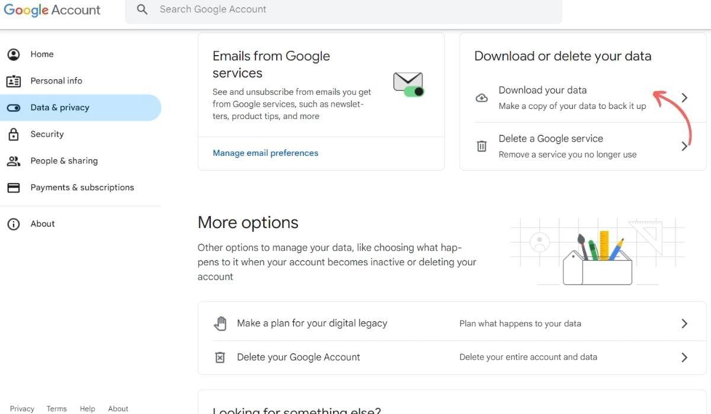The image size is (711, 414).
Task: Click the email envelope illustration
Action: click(408, 83)
